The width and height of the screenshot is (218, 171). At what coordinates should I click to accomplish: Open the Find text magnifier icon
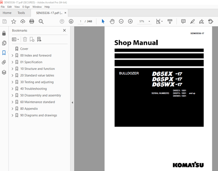click(x=41, y=21)
